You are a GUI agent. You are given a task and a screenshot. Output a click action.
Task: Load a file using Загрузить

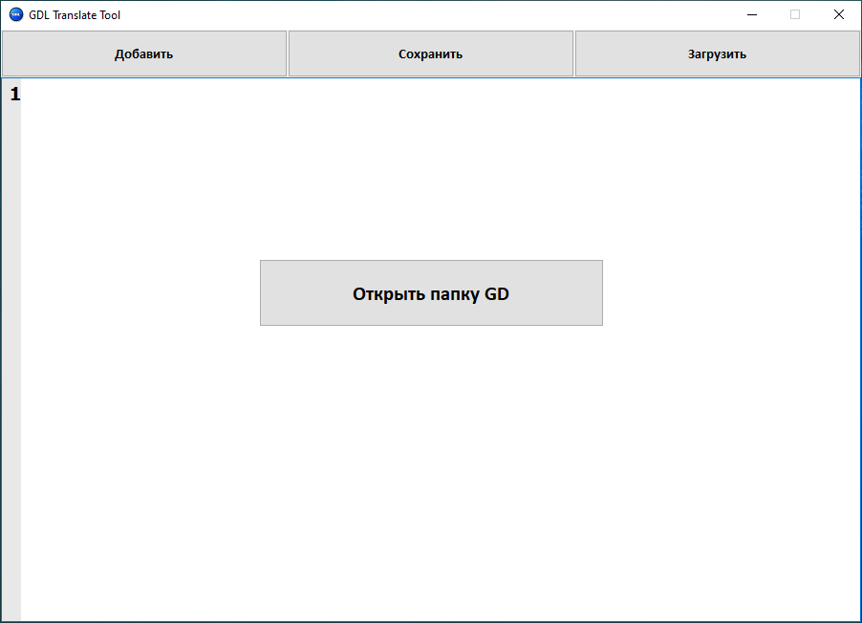(x=717, y=54)
